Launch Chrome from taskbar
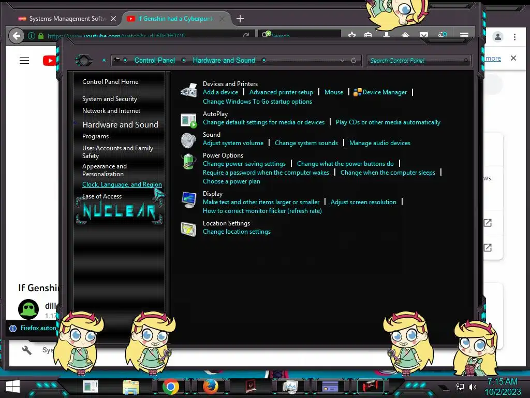This screenshot has height=398, width=530. [171, 387]
